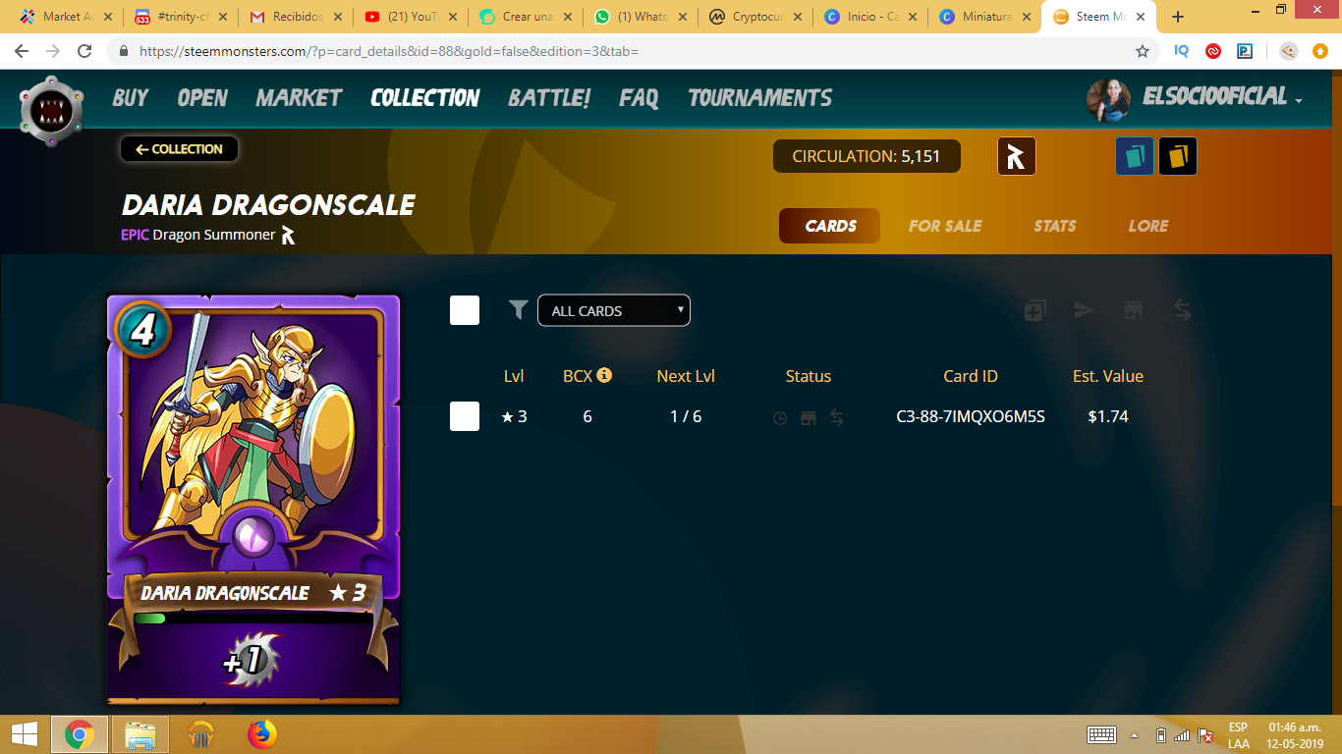Switch to the Recibidos Gmail browser tab
The image size is (1342, 754).
tap(296, 17)
